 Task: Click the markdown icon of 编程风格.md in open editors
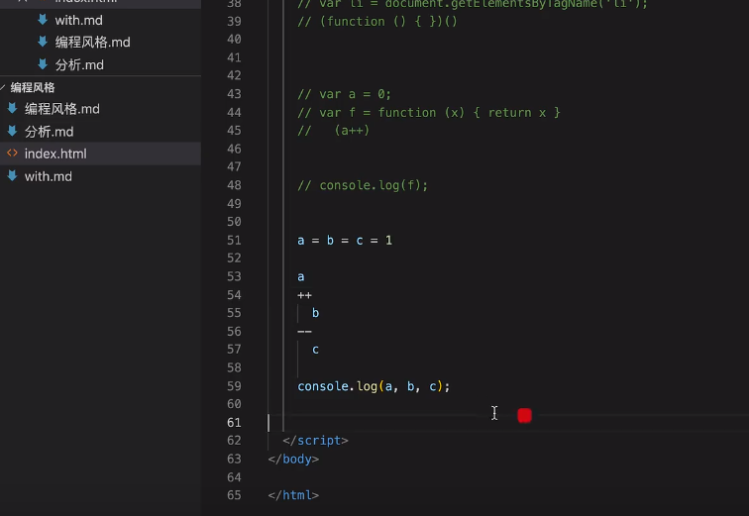[x=43, y=42]
